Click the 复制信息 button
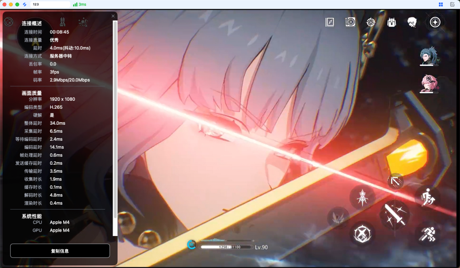 tap(60, 251)
